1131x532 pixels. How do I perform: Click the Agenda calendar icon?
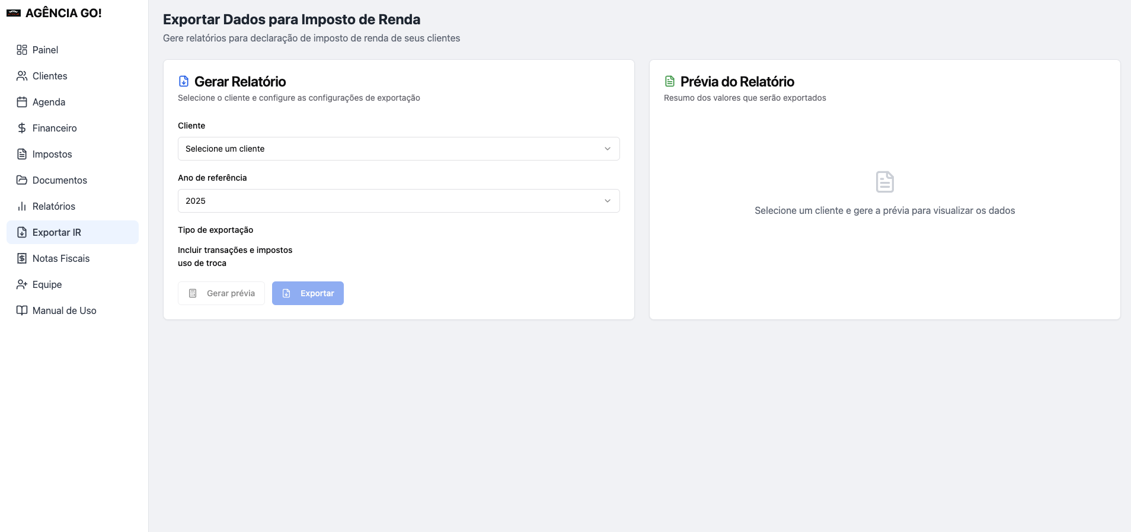click(x=22, y=102)
